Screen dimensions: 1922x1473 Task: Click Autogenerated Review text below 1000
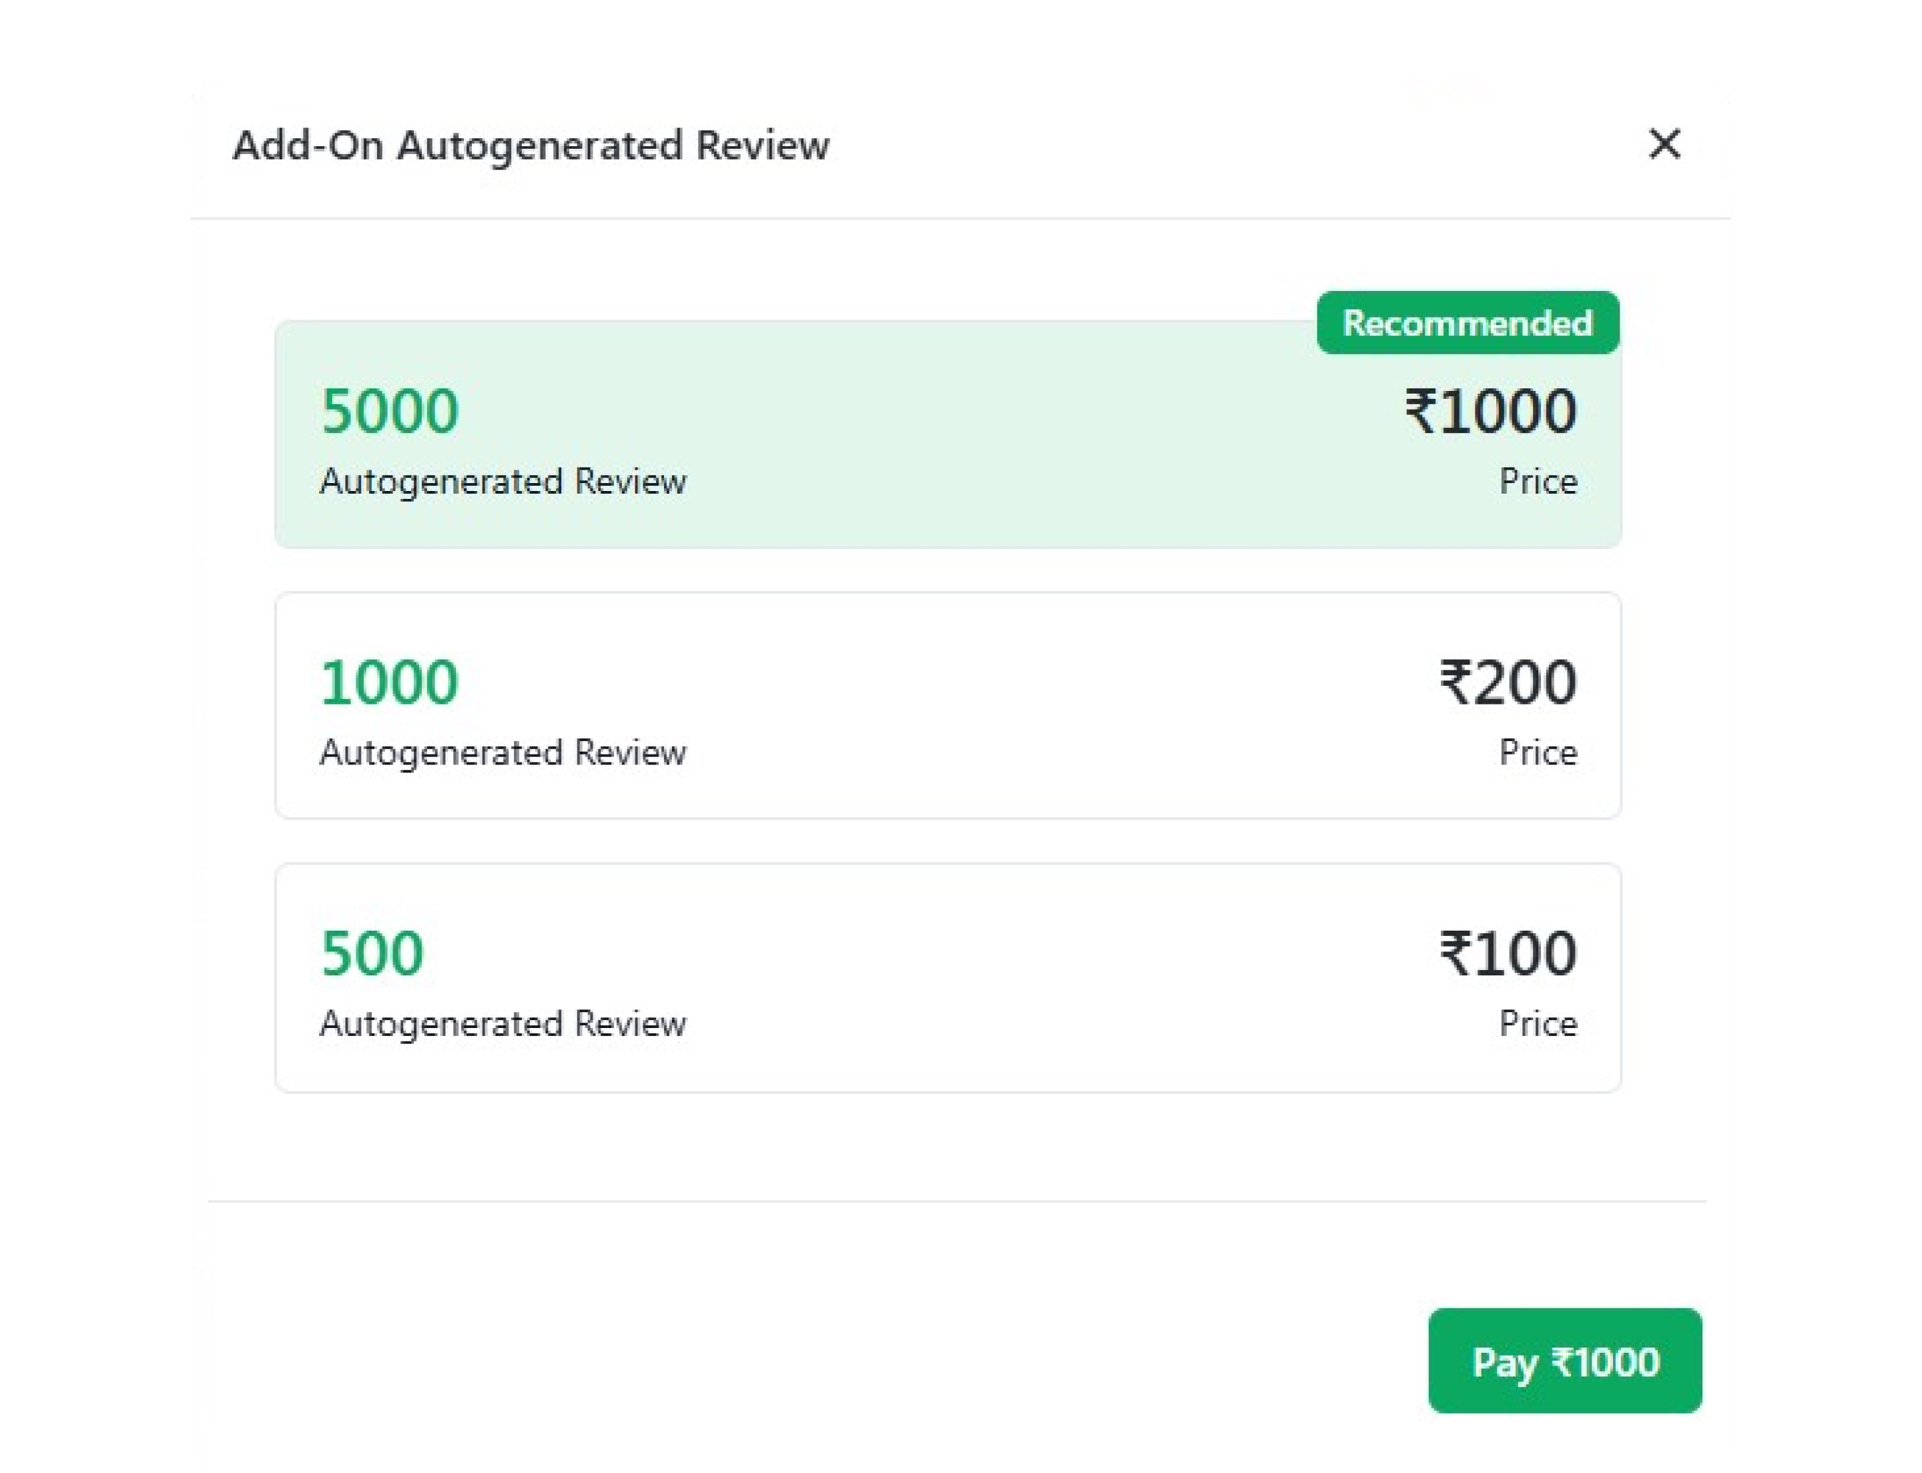coord(503,753)
